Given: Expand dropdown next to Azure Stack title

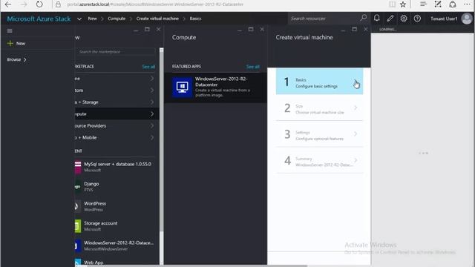Looking at the screenshot, I should click(x=79, y=19).
